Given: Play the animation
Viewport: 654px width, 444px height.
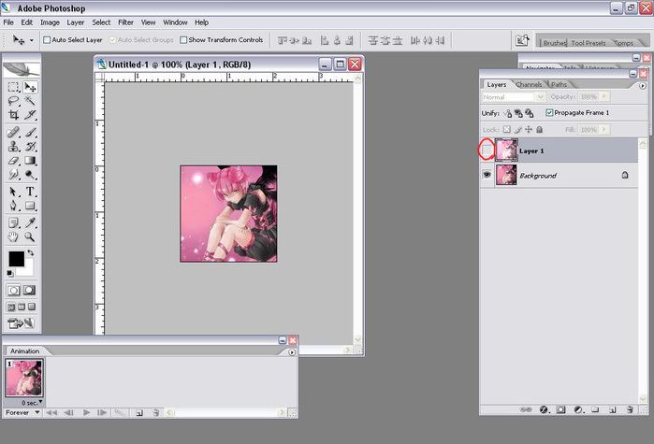Looking at the screenshot, I should coord(86,412).
